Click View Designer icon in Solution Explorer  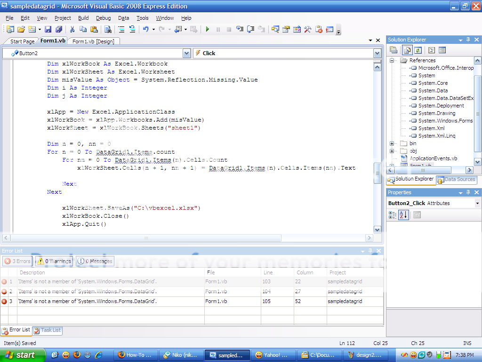[442, 50]
